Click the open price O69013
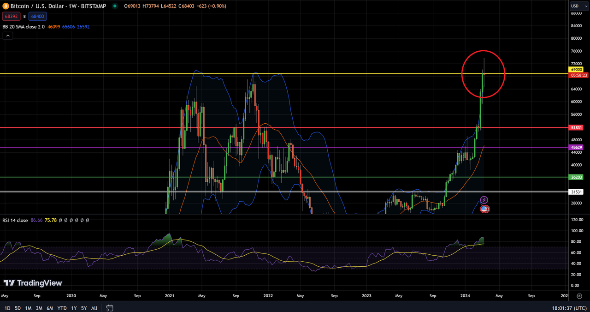 (132, 6)
